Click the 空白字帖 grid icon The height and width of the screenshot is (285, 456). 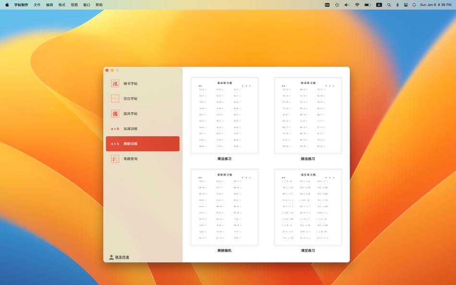click(115, 98)
